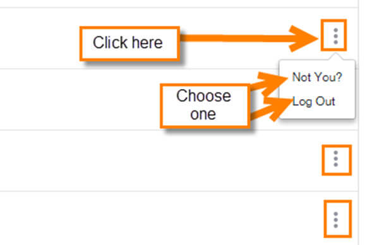Viewport: 379px width, 245px height.
Task: Collapse the open Not You?/Log Out popup via its dots
Action: 335,36
